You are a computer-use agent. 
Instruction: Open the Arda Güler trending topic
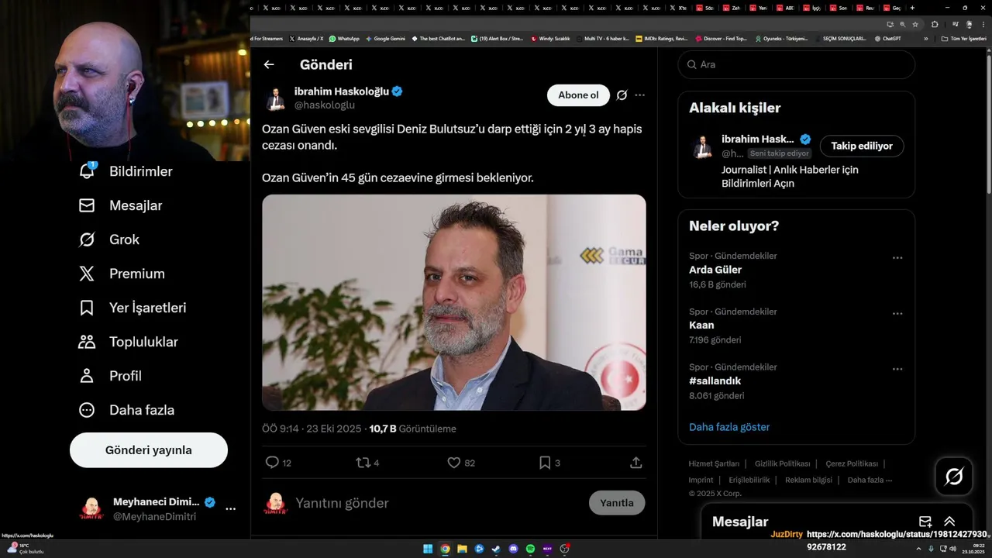pos(715,270)
